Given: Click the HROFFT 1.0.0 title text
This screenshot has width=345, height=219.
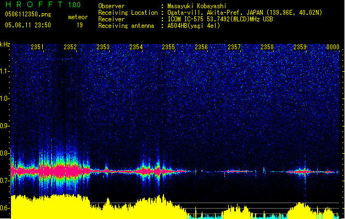Looking at the screenshot, I should click(43, 4).
